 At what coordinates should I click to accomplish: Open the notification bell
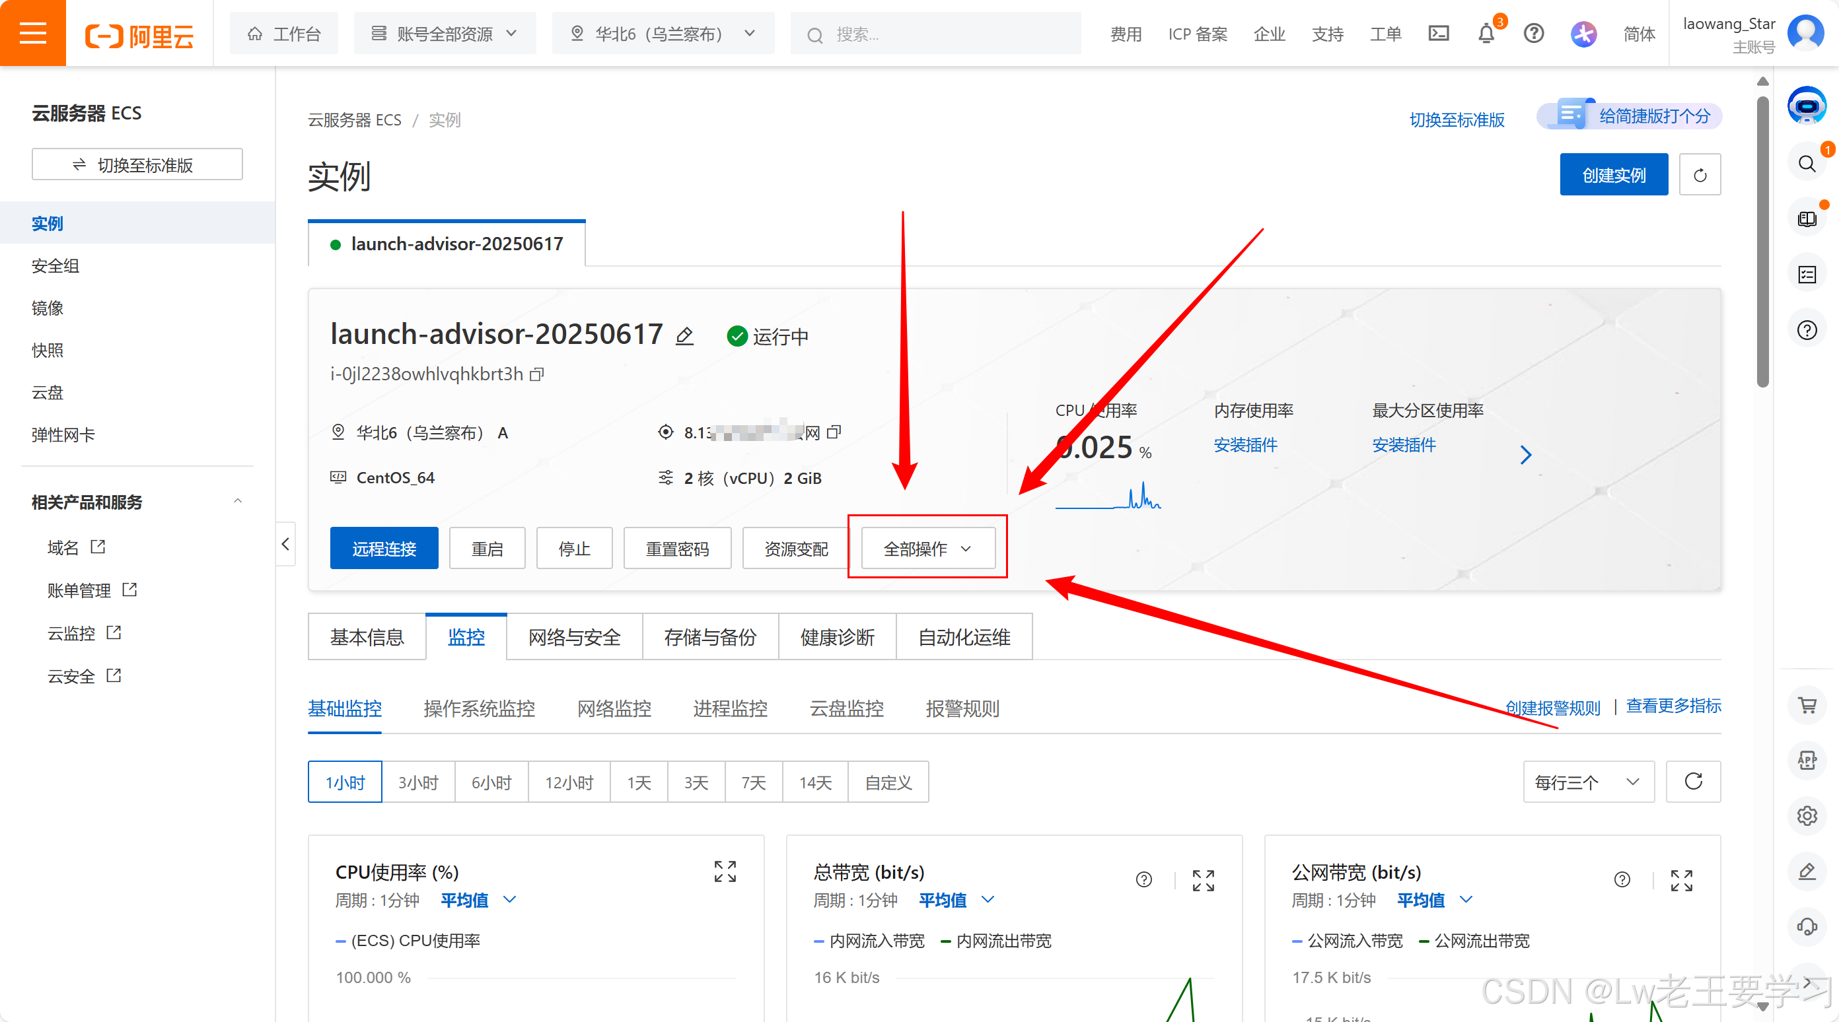coord(1486,34)
